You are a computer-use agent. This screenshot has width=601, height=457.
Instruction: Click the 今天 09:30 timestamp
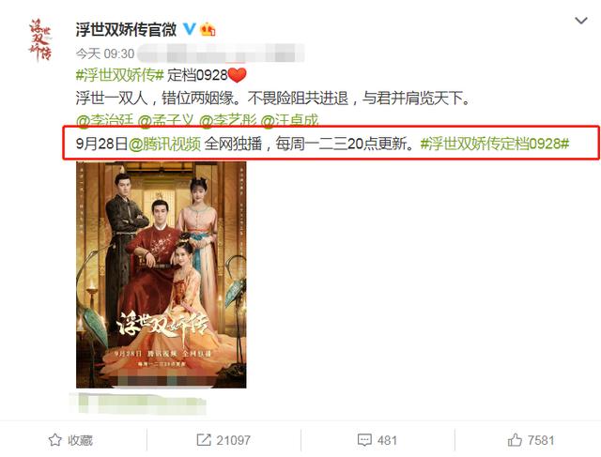point(105,53)
